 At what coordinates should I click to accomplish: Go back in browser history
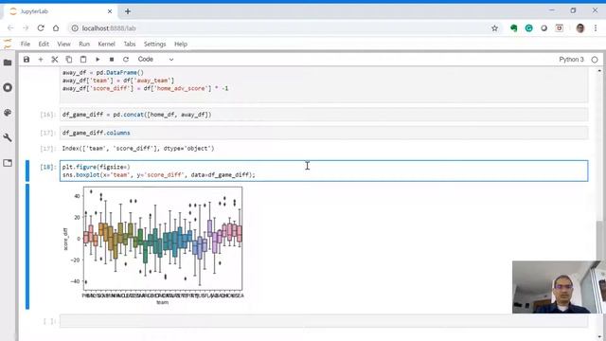point(10,28)
